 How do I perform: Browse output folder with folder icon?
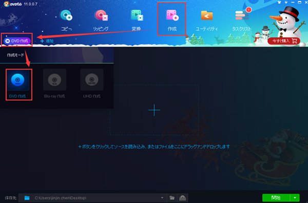pos(172,198)
